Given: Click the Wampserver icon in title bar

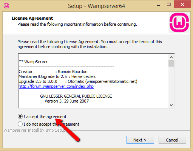Looking at the screenshot, I should 6,6.
